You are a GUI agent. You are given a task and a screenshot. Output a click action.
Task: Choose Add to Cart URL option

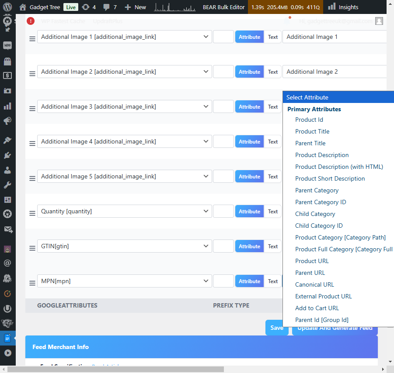tap(317, 308)
